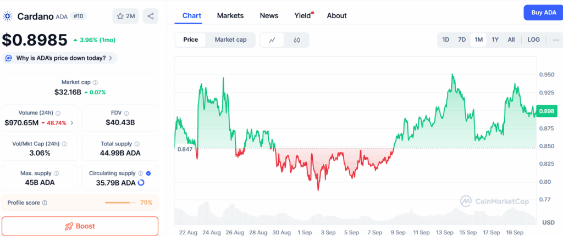
Task: Click the Cardano logo icon
Action: 8,16
